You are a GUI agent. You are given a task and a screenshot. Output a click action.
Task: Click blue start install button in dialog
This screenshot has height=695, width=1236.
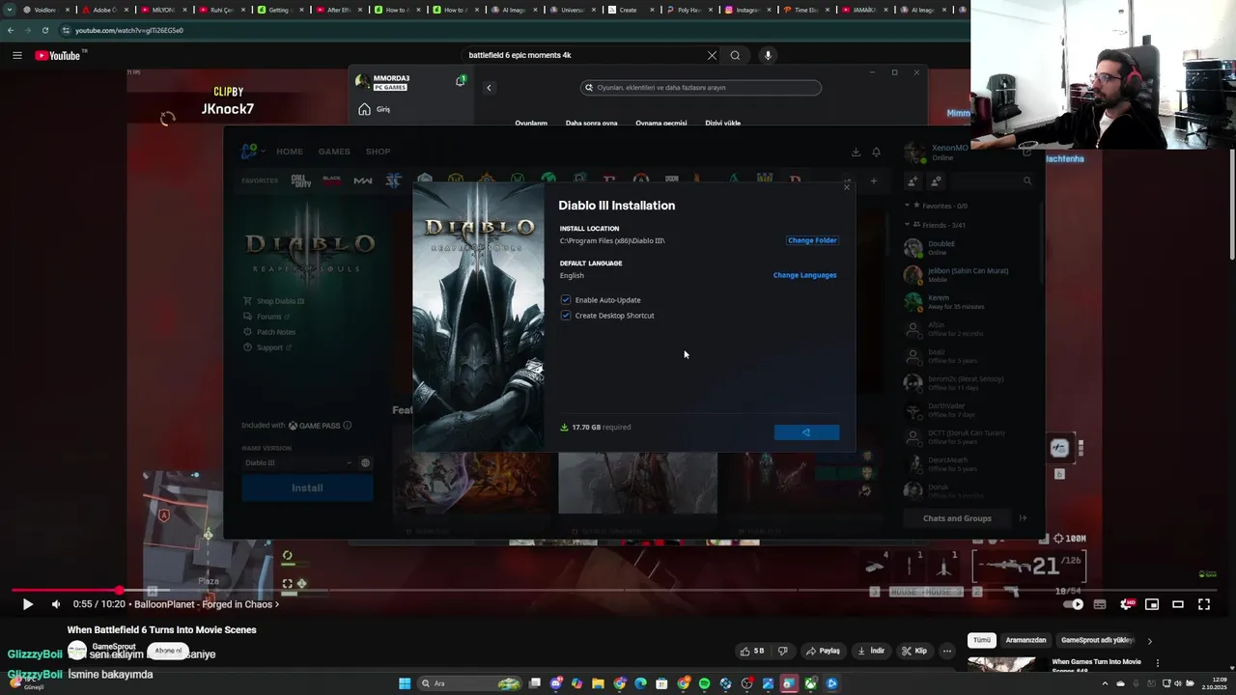pos(806,432)
